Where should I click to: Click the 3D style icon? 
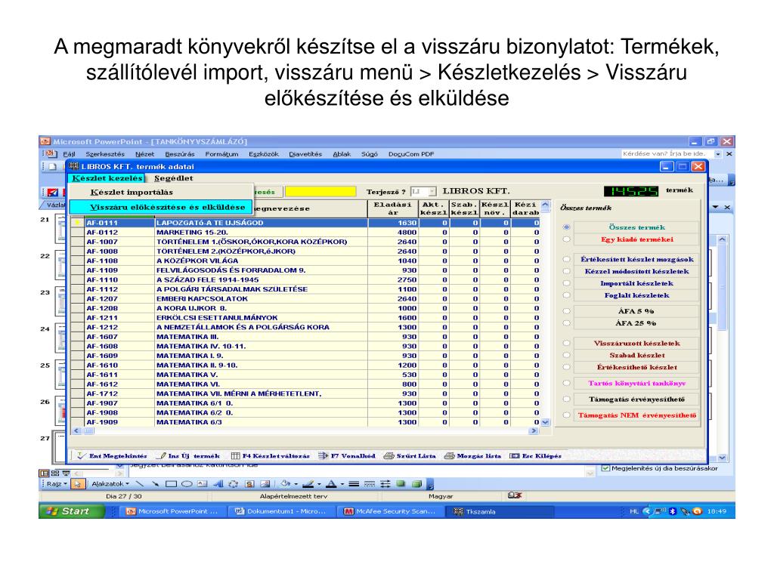[416, 484]
